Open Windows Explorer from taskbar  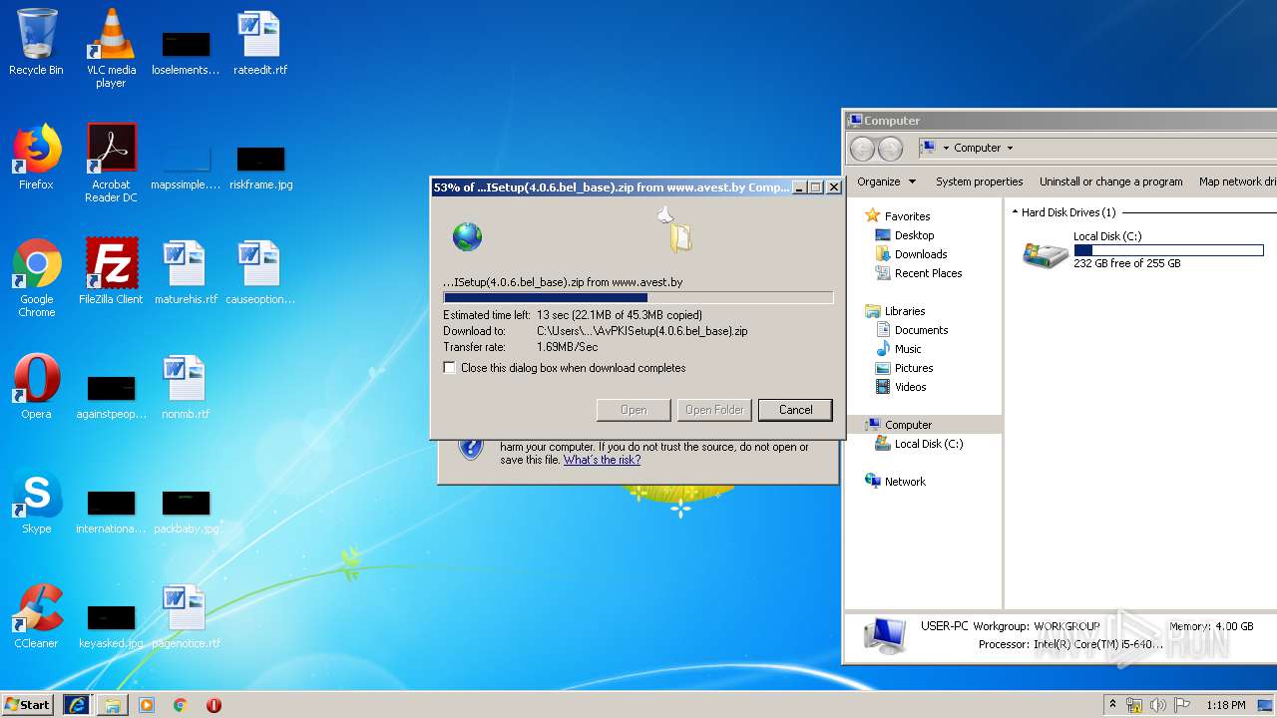tap(113, 705)
